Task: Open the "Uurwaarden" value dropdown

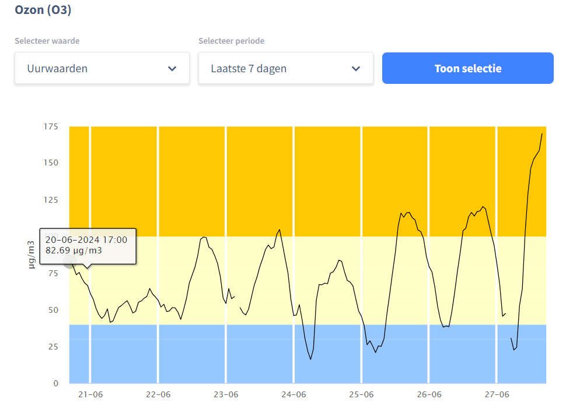Action: pos(93,68)
